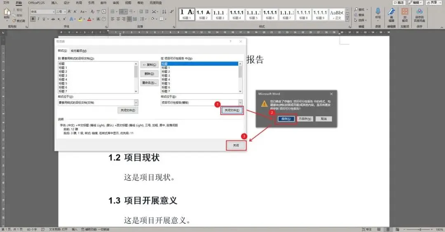This screenshot has height=232, width=445.
Task: Switch to 宏方案项 tab in Organizer dialog
Action: (x=79, y=51)
